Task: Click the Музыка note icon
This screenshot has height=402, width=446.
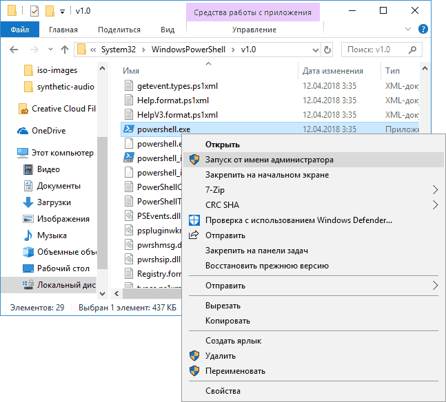Action: tap(28, 235)
